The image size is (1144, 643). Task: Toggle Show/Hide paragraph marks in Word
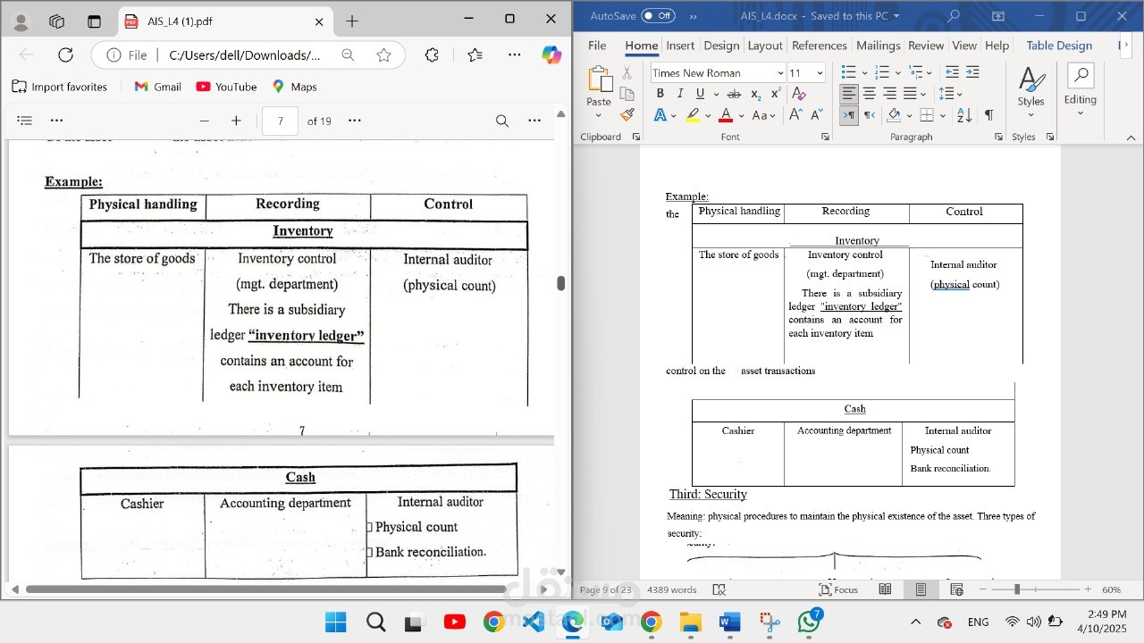click(988, 115)
